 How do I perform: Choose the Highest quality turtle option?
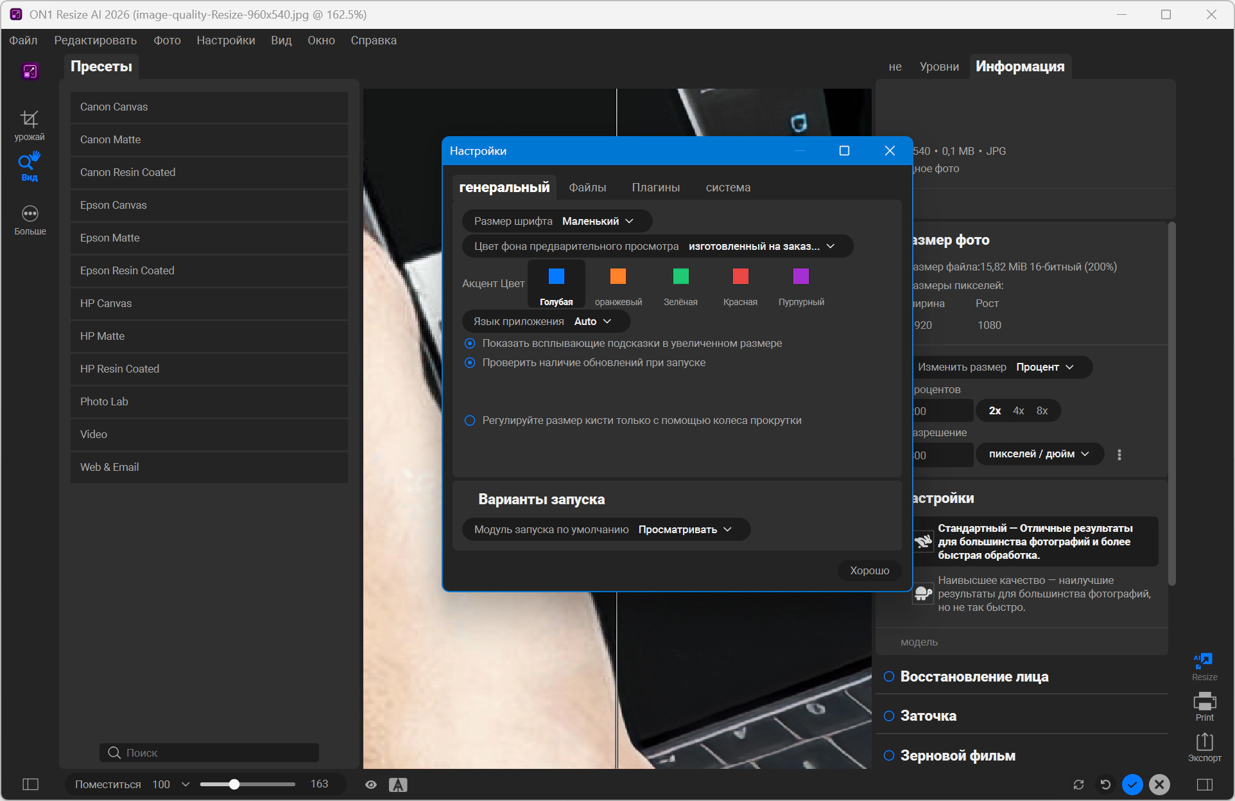[x=1035, y=594]
